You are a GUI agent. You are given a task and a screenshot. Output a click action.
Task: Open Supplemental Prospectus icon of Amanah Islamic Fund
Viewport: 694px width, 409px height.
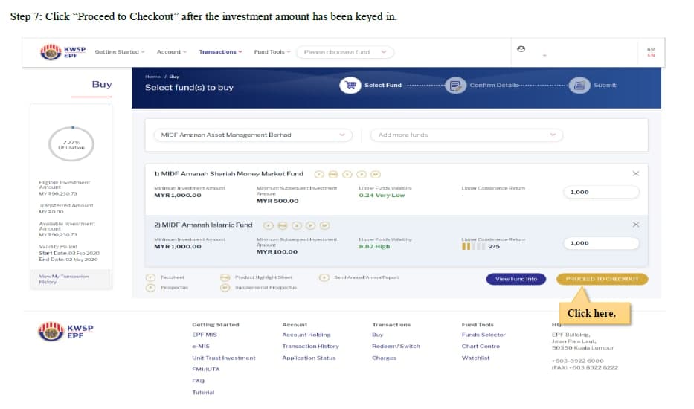pyautogui.click(x=325, y=226)
